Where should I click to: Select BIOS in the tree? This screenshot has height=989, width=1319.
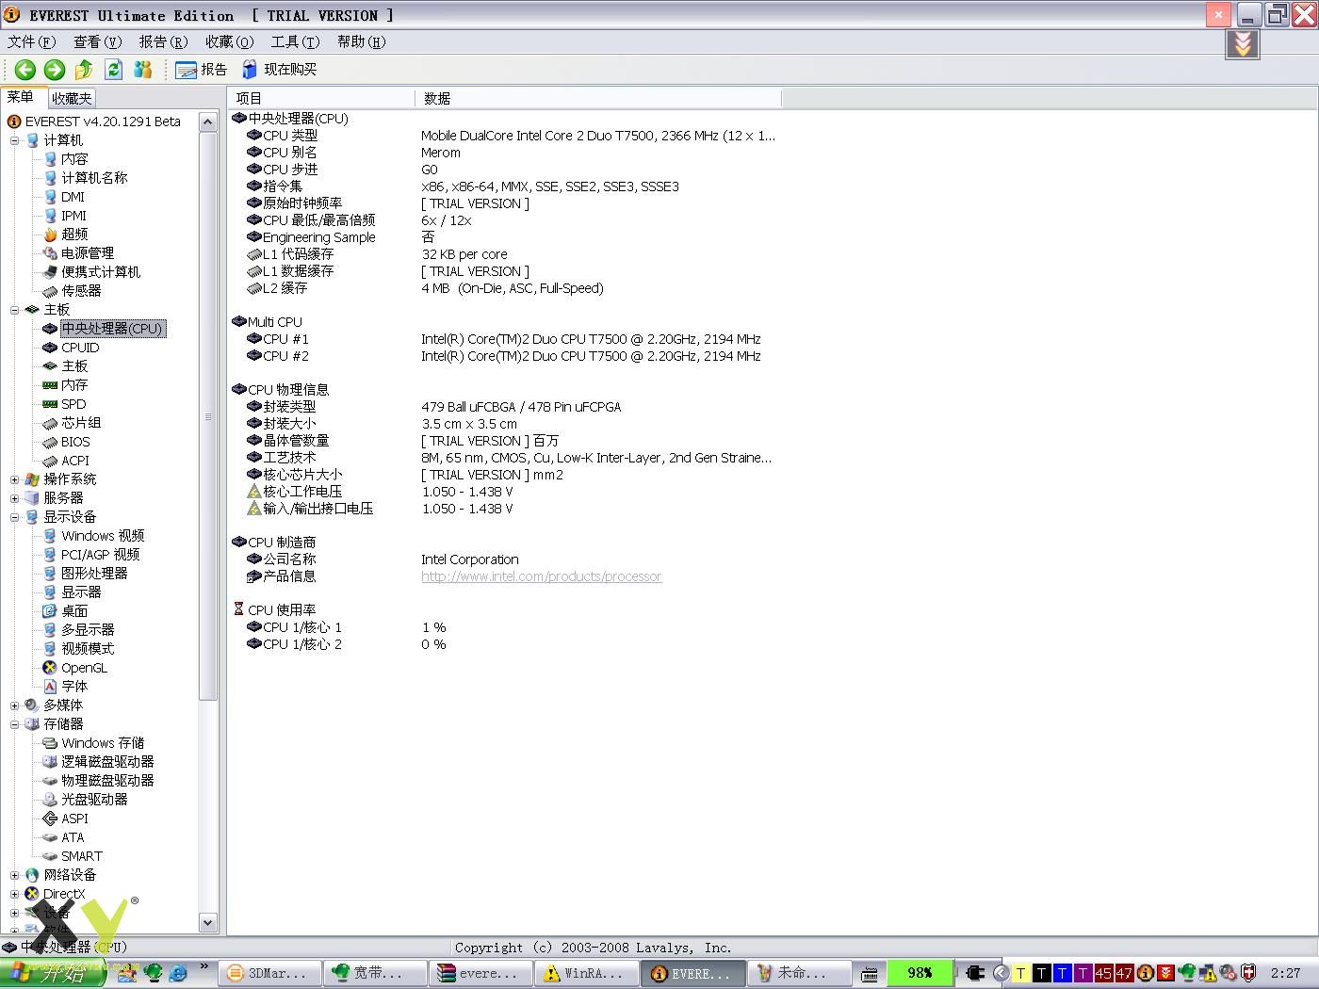coord(75,442)
